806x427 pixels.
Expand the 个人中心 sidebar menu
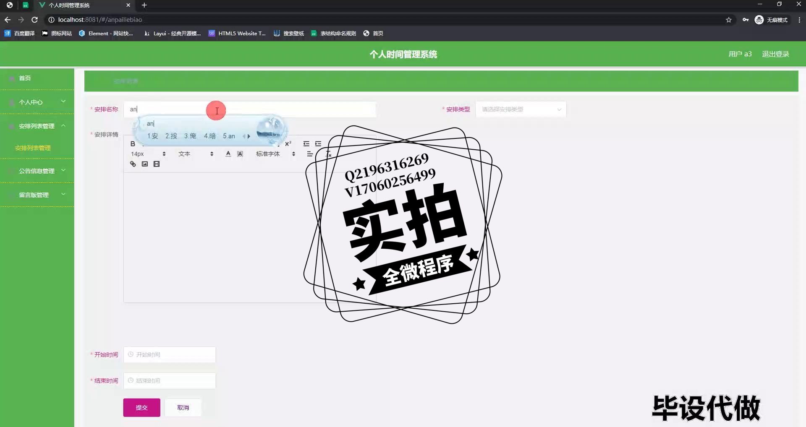click(37, 102)
